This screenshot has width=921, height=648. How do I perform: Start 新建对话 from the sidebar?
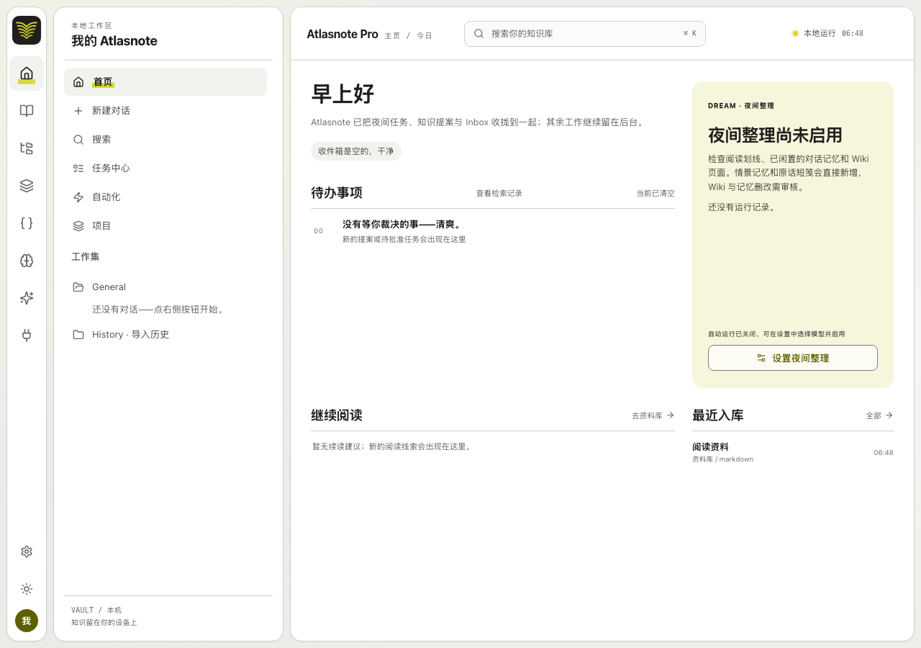(165, 111)
